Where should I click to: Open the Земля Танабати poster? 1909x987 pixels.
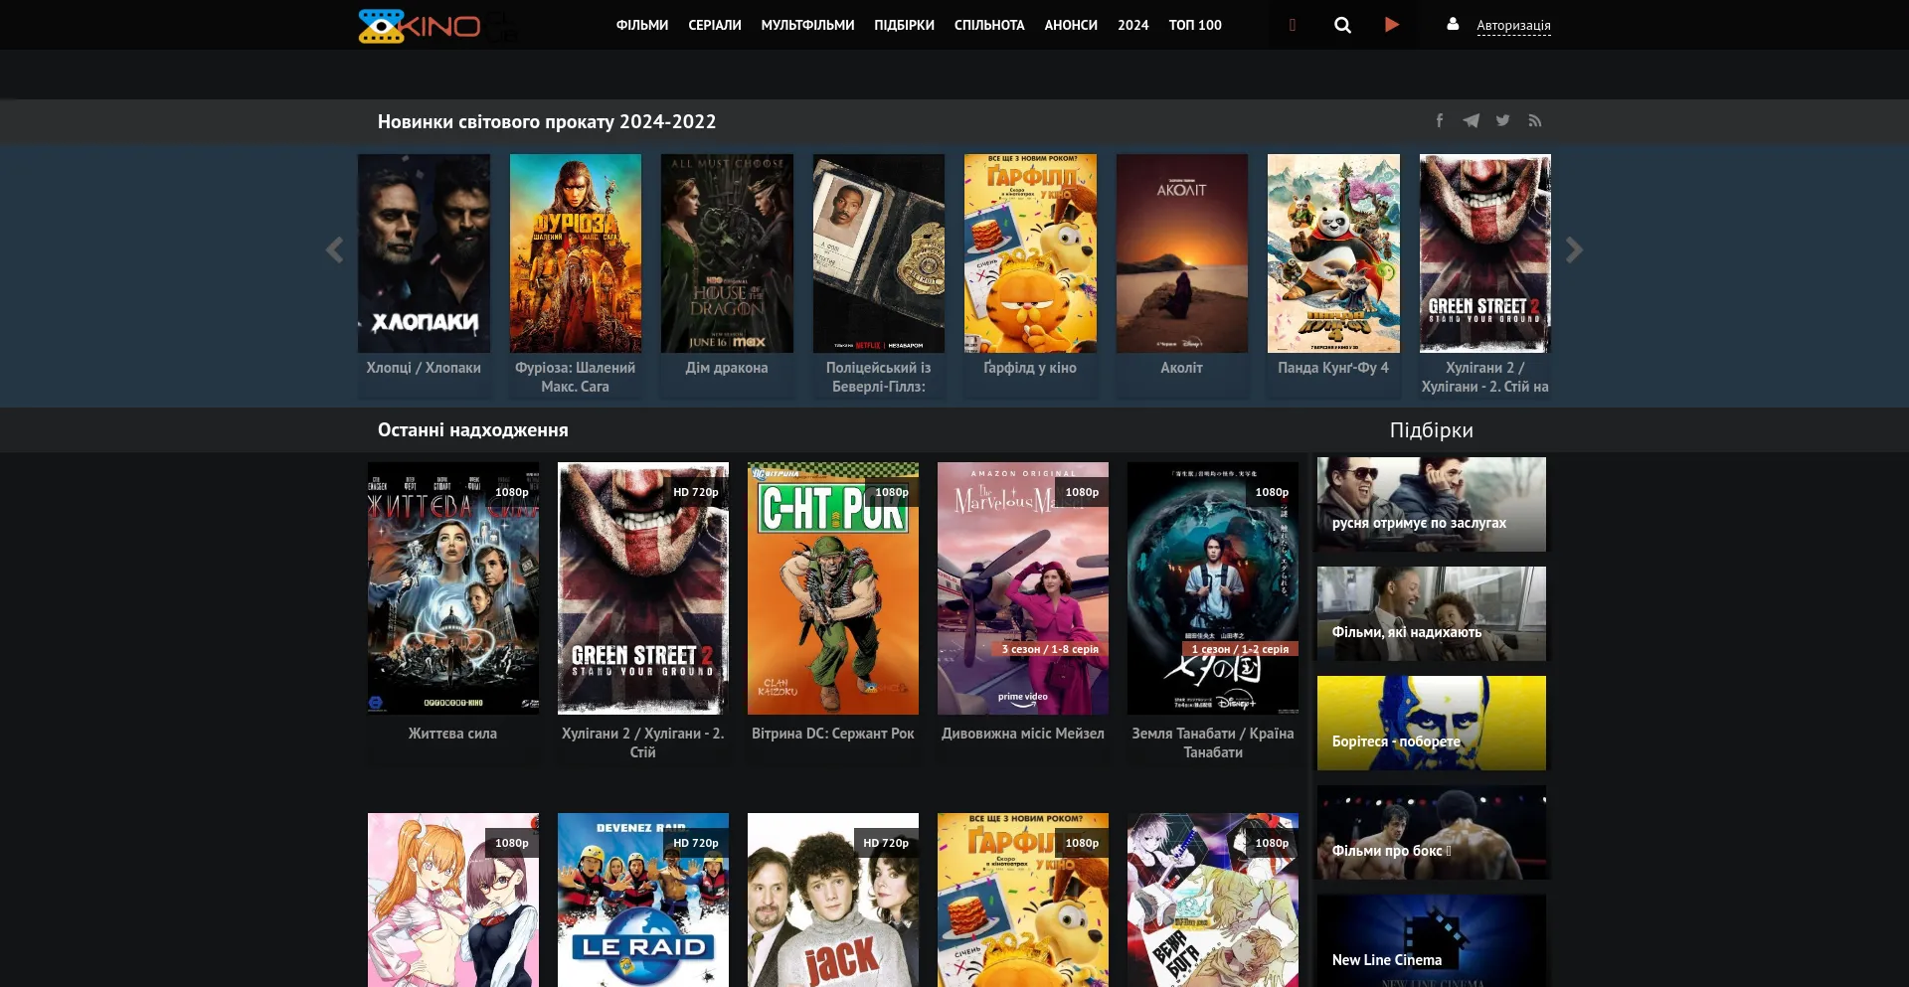point(1213,588)
